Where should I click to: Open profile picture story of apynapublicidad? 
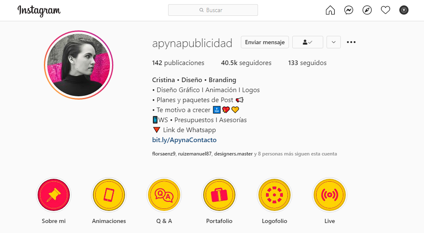pos(79,65)
